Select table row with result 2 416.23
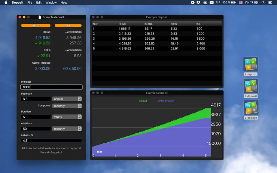 (157, 34)
